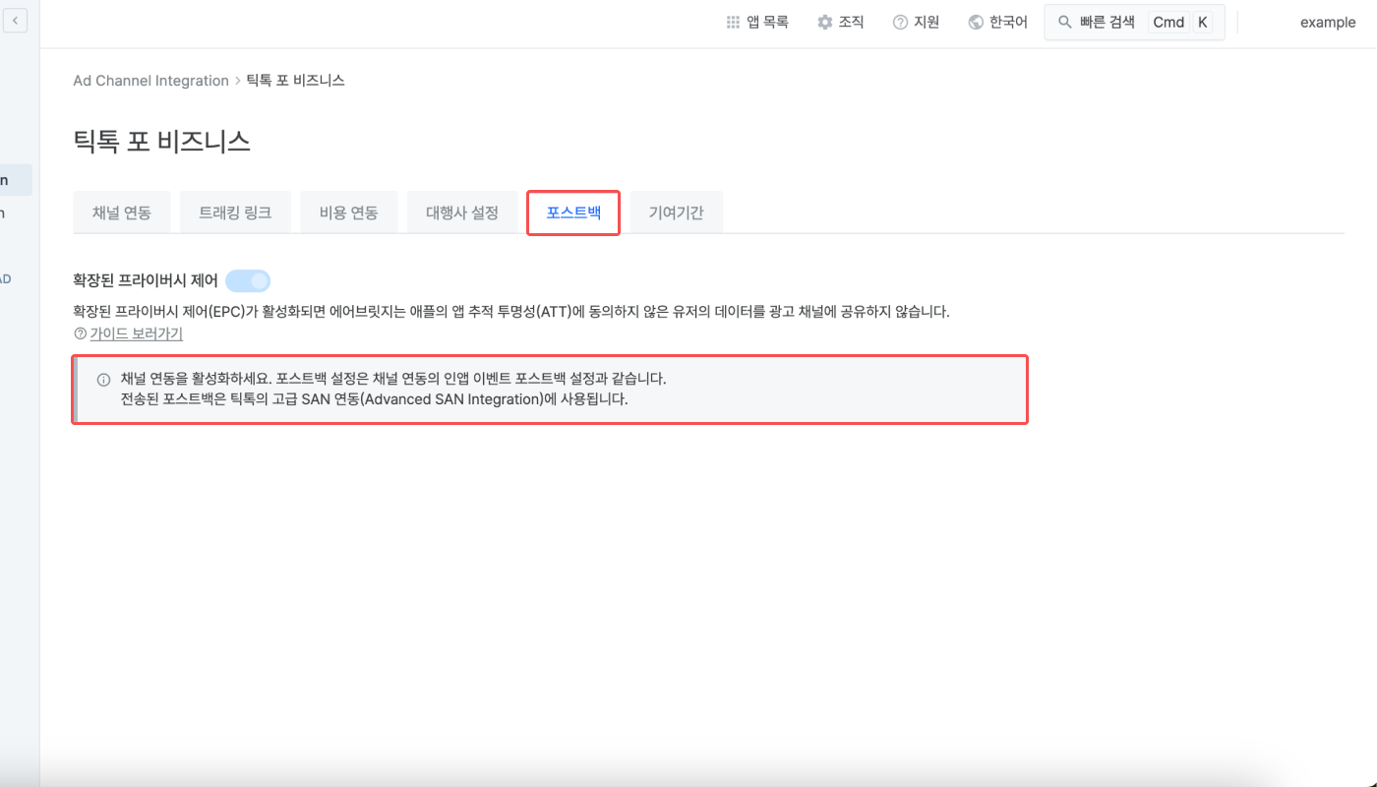Viewport: 1377px width, 787px height.
Task: Click the Cmd key hint in search
Action: (x=1168, y=22)
